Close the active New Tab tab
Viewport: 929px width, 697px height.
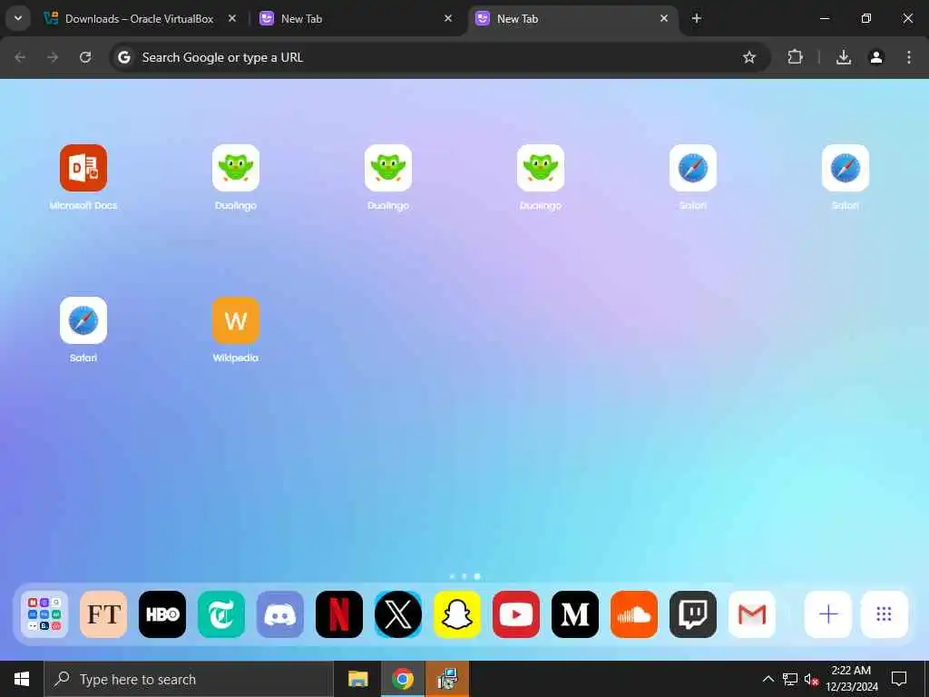pos(664,18)
